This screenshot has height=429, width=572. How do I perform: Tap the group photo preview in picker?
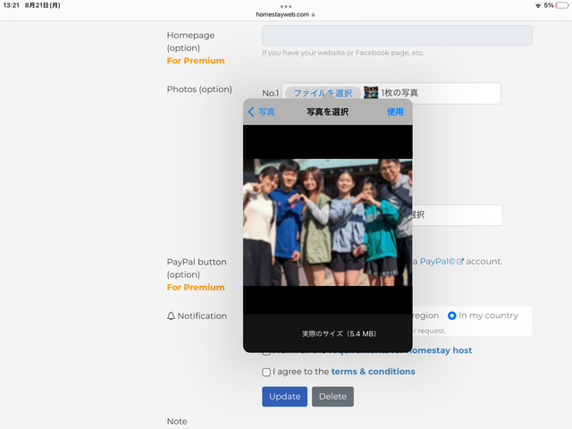(328, 223)
